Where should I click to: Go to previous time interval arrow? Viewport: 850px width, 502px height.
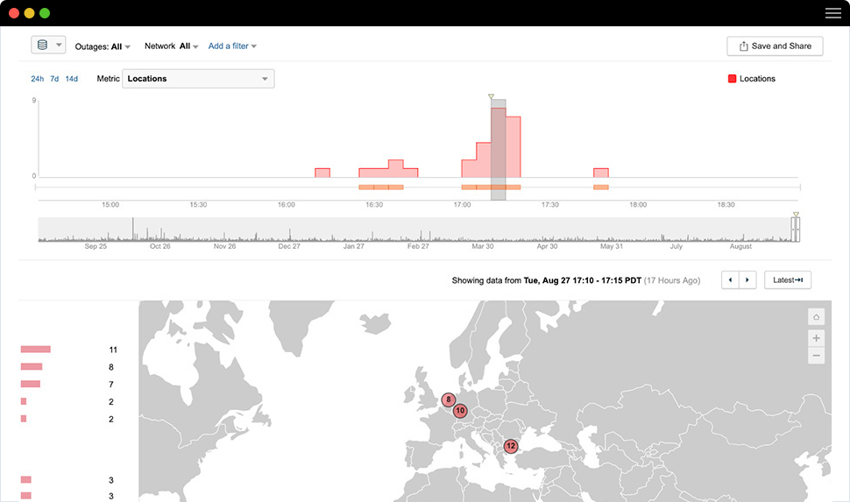point(730,280)
